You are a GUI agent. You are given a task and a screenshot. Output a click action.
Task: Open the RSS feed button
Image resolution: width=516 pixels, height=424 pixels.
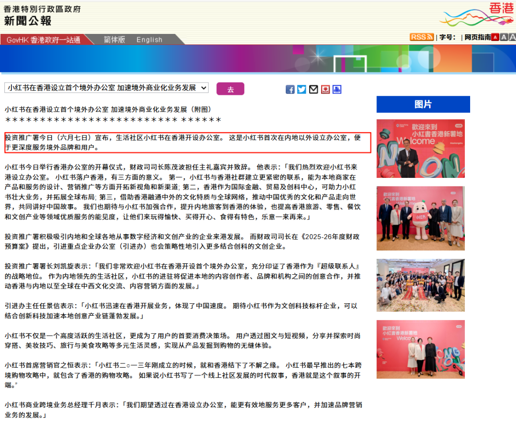[x=421, y=37]
